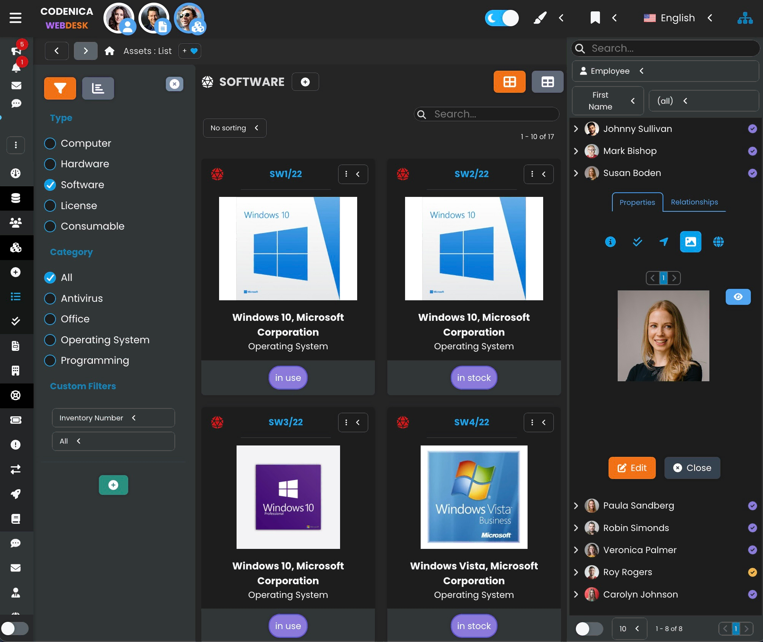763x642 pixels.
Task: Open the brush customization icon in the top bar
Action: point(540,17)
